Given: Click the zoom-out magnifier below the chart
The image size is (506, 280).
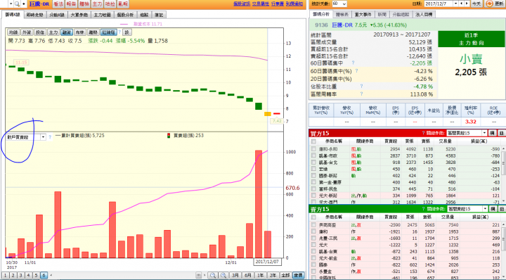Looking at the screenshot, I should [x=213, y=275].
